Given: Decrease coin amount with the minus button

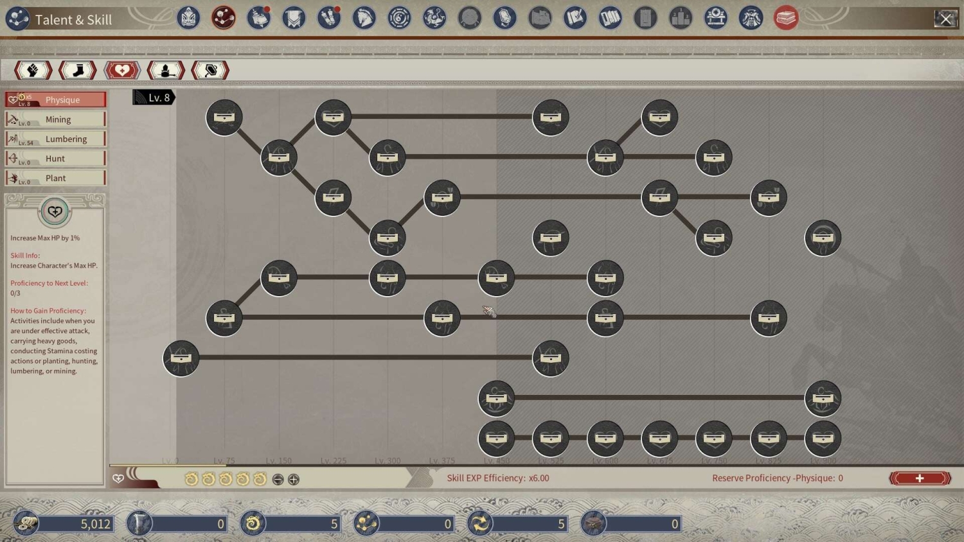Looking at the screenshot, I should (278, 480).
